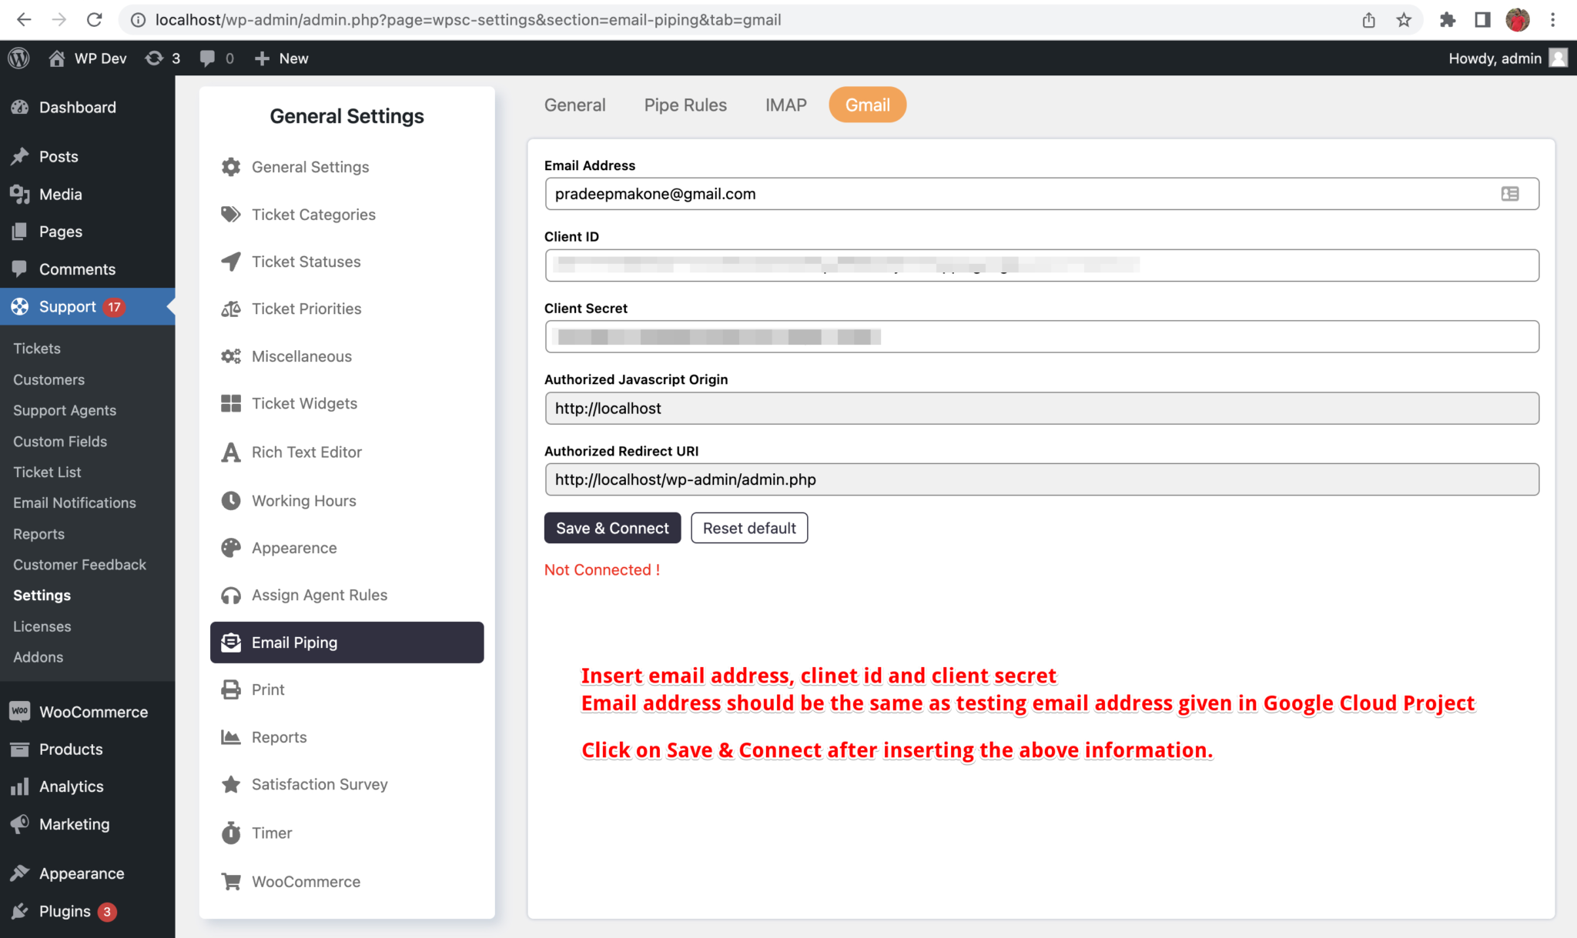Image resolution: width=1577 pixels, height=938 pixels.
Task: Click the Working Hours clock icon
Action: point(230,500)
